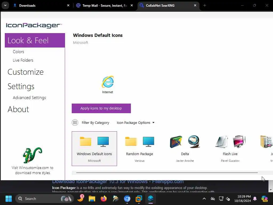Screen dimensions: 273x205
Task: Expand the Icon Package Options dropdown
Action: pyautogui.click(x=135, y=123)
